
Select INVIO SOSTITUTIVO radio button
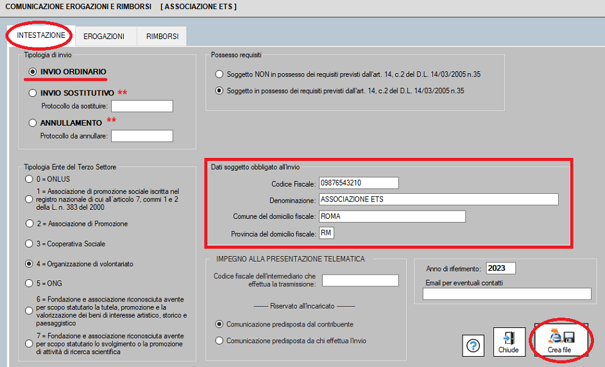pos(33,93)
